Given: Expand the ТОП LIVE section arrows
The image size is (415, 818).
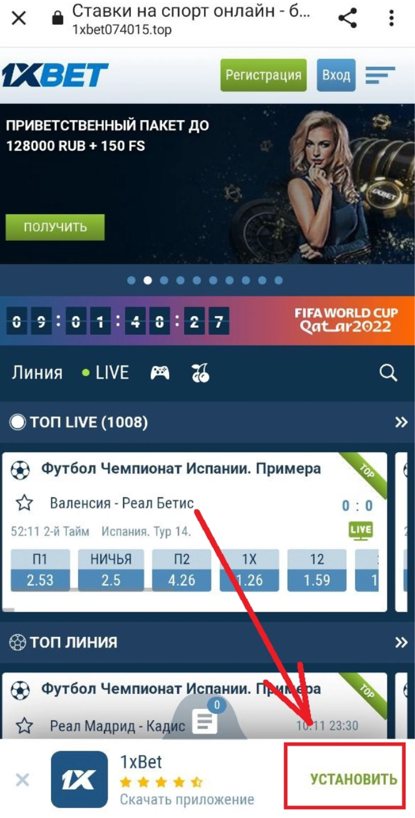Looking at the screenshot, I should point(401,422).
